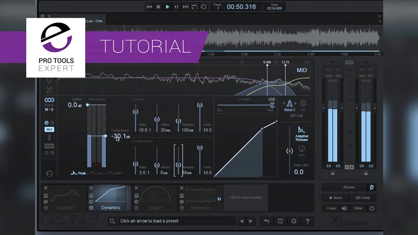418x235 pixels.
Task: Stop playback with the stop button
Action: click(x=158, y=7)
